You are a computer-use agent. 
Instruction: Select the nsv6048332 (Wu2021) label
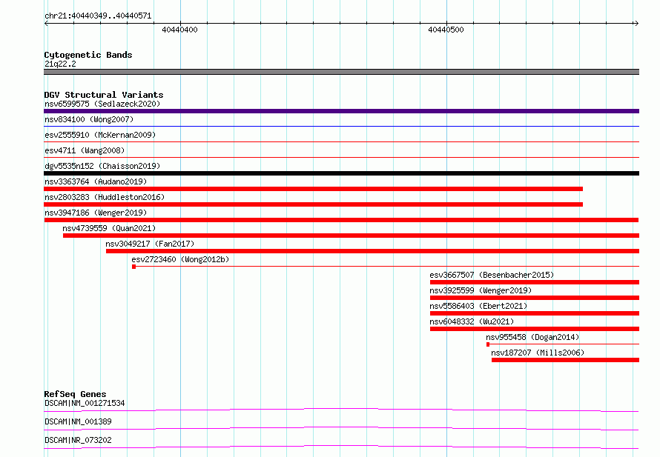point(472,321)
